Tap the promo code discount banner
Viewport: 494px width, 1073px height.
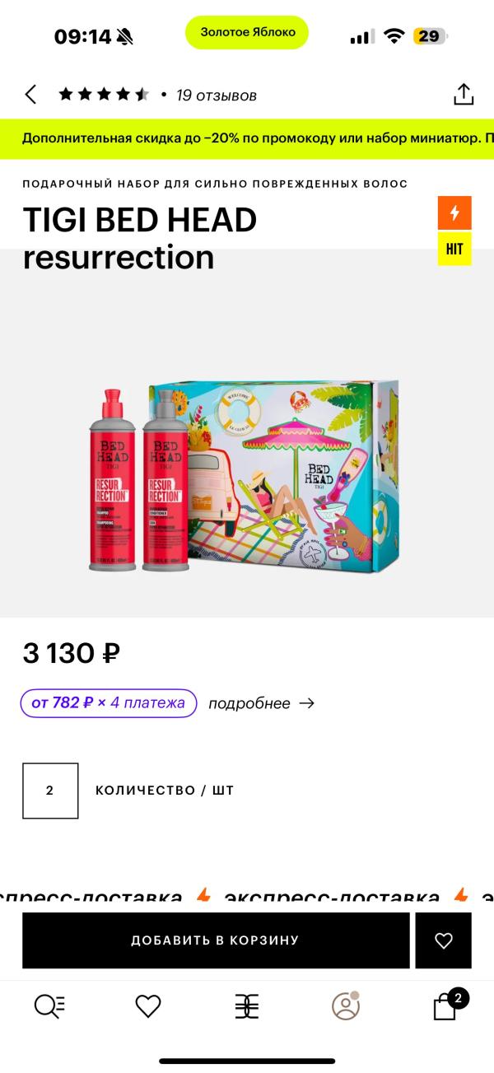[x=247, y=139]
